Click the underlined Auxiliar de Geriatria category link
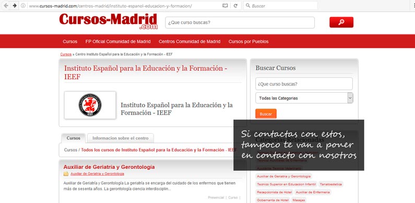The image size is (415, 203). (x=97, y=174)
